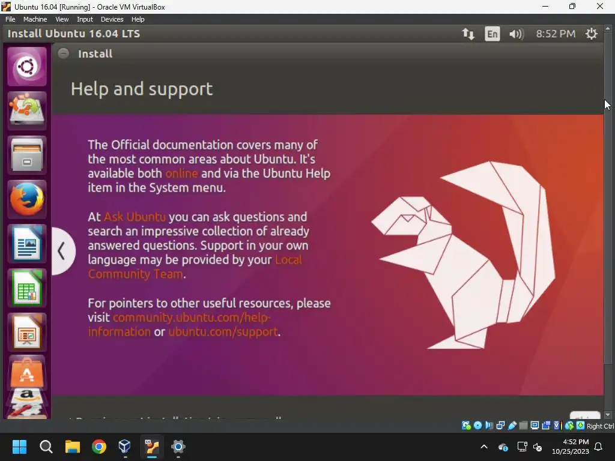Open the View menu

pos(62,19)
